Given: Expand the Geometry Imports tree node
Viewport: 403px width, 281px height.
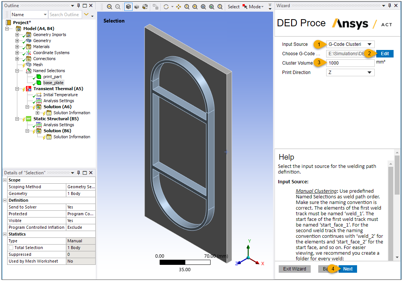Looking at the screenshot, I should [17, 35].
